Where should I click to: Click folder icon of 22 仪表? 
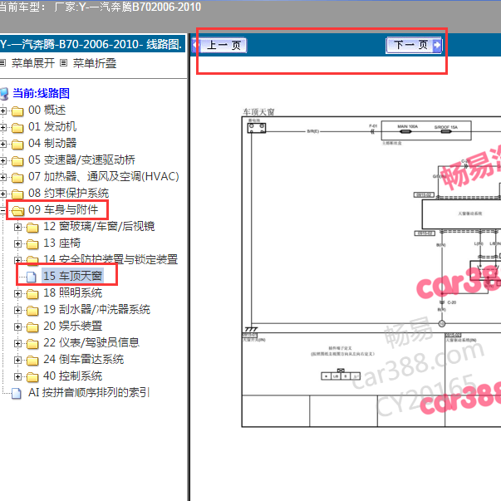(32, 344)
